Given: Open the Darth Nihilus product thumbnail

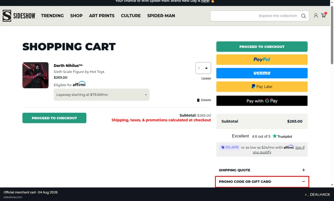Looking at the screenshot, I should click(35, 75).
